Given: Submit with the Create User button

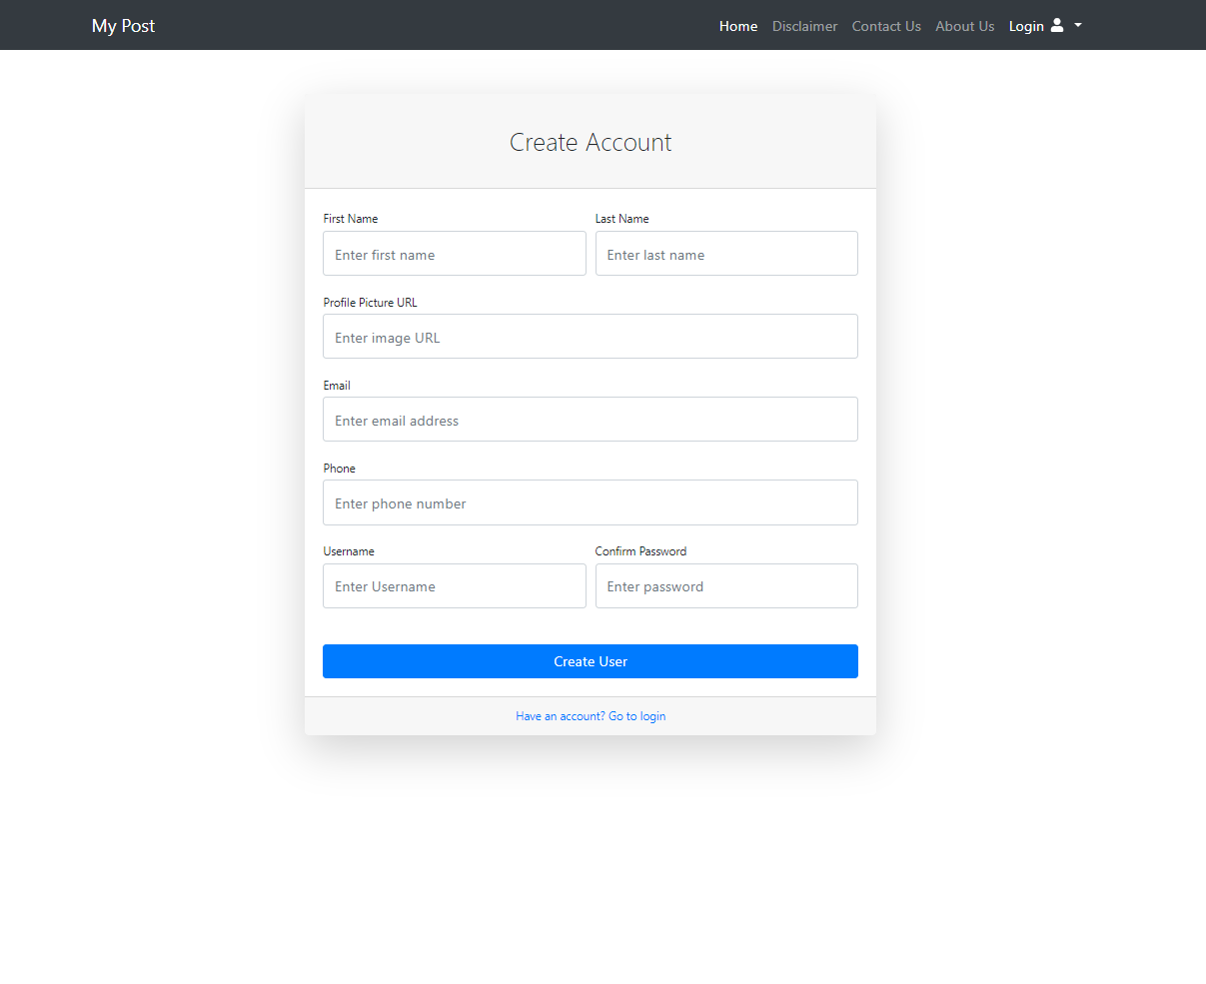Looking at the screenshot, I should click(x=591, y=661).
